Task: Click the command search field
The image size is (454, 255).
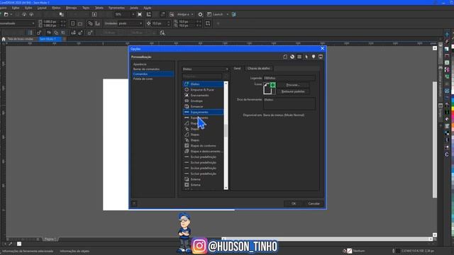Action: point(202,76)
